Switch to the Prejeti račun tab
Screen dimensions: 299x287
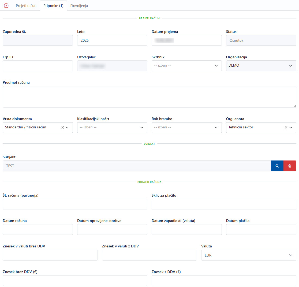[26, 6]
